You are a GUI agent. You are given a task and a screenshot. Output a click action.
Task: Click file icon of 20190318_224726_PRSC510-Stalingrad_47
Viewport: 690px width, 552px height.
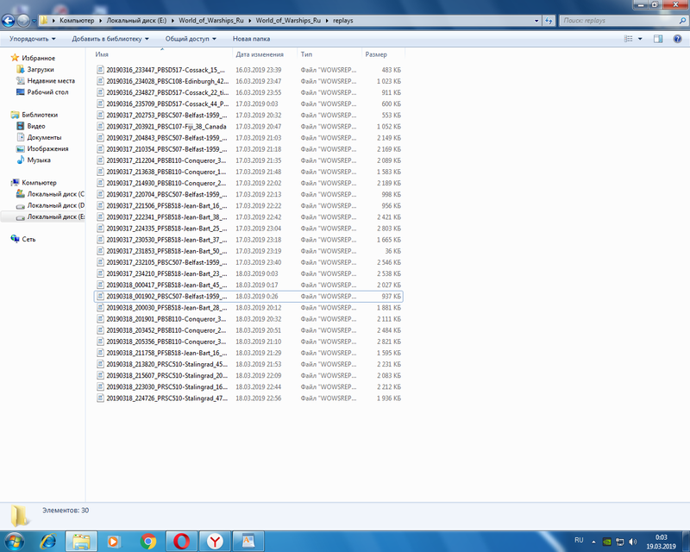click(100, 398)
